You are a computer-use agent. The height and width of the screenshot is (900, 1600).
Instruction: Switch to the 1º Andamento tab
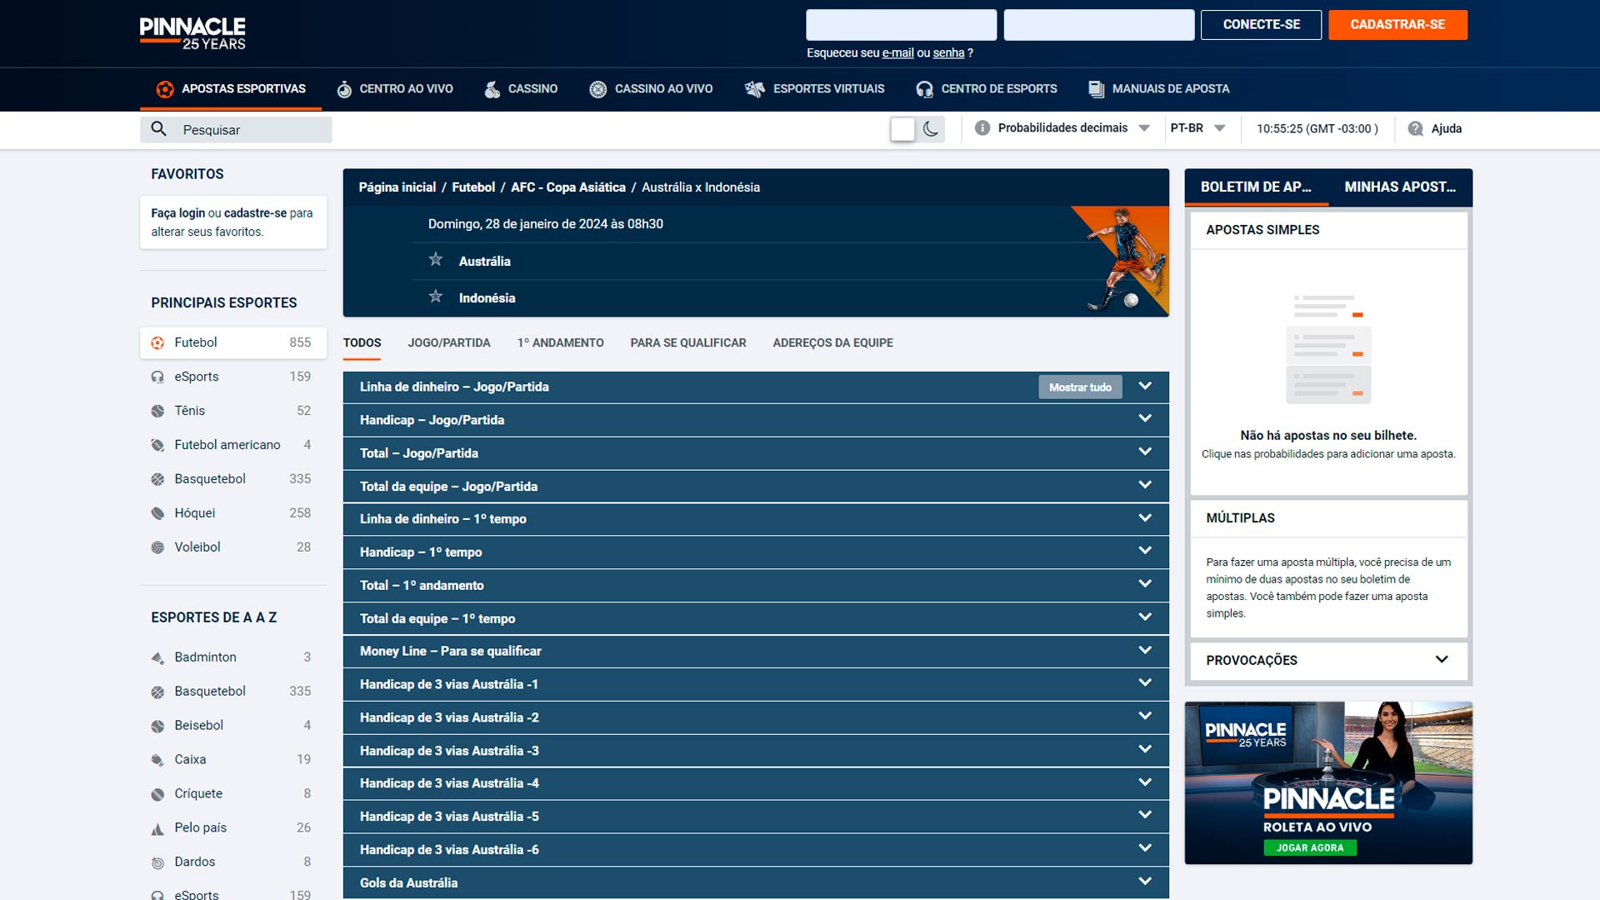560,342
